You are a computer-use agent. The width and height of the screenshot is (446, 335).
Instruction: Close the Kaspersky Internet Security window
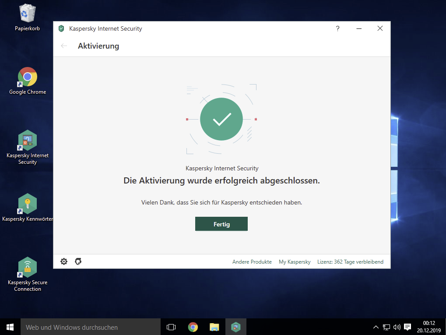380,28
